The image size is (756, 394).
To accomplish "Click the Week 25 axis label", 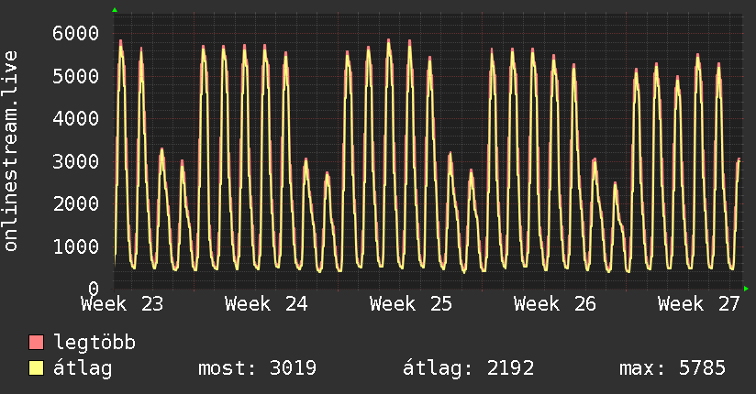I will coord(411,304).
